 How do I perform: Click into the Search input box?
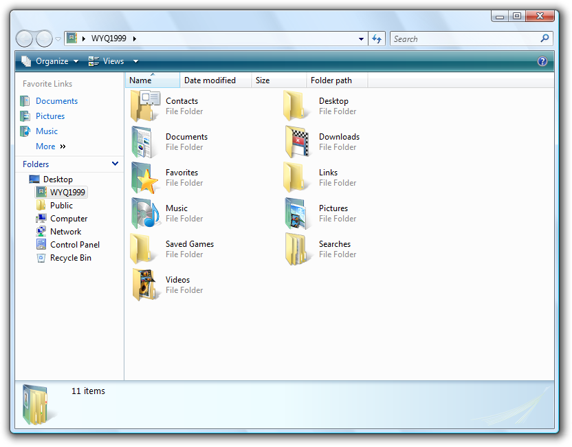[x=464, y=39]
